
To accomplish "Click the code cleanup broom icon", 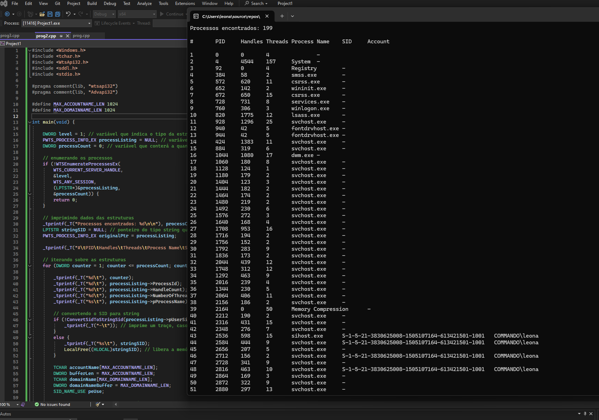I will 98,405.
